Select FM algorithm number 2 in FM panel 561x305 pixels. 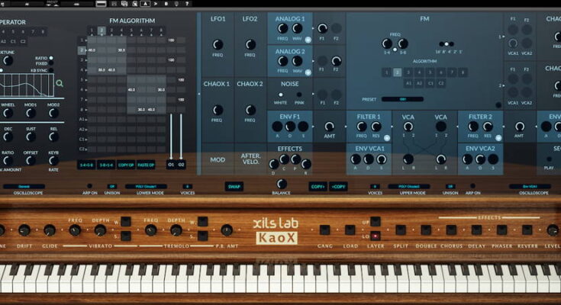pos(397,72)
